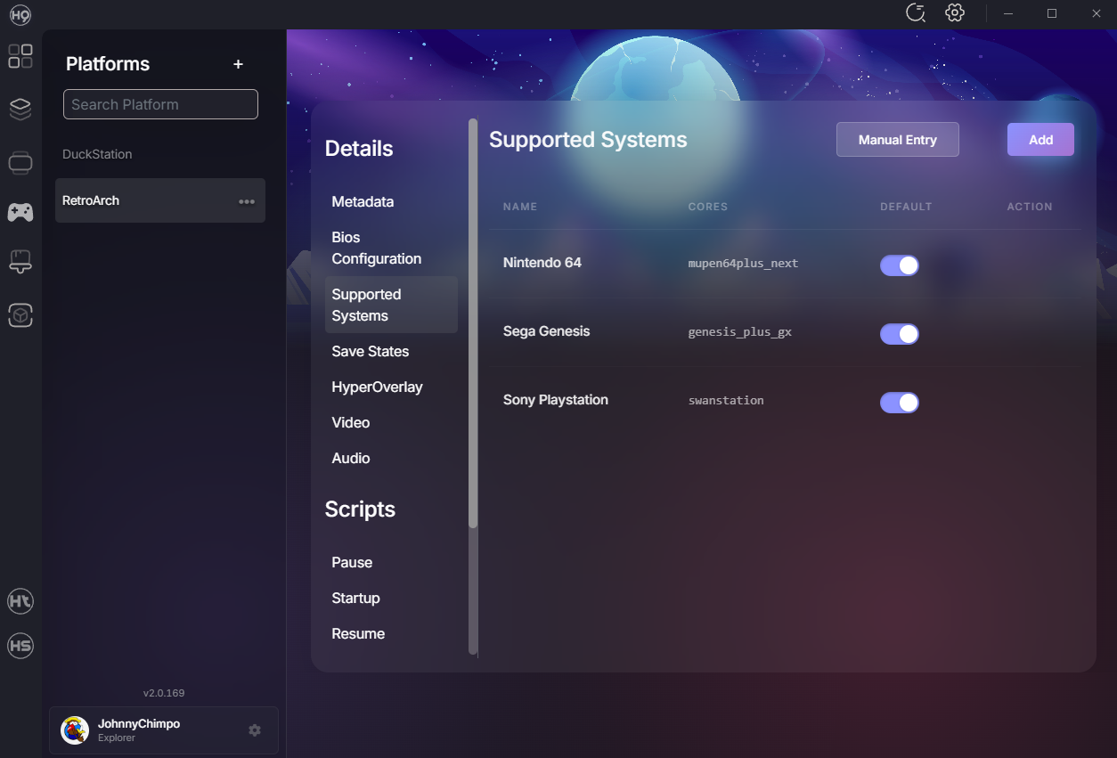Viewport: 1117px width, 758px height.
Task: Open the HT circular icon in sidebar
Action: (20, 601)
